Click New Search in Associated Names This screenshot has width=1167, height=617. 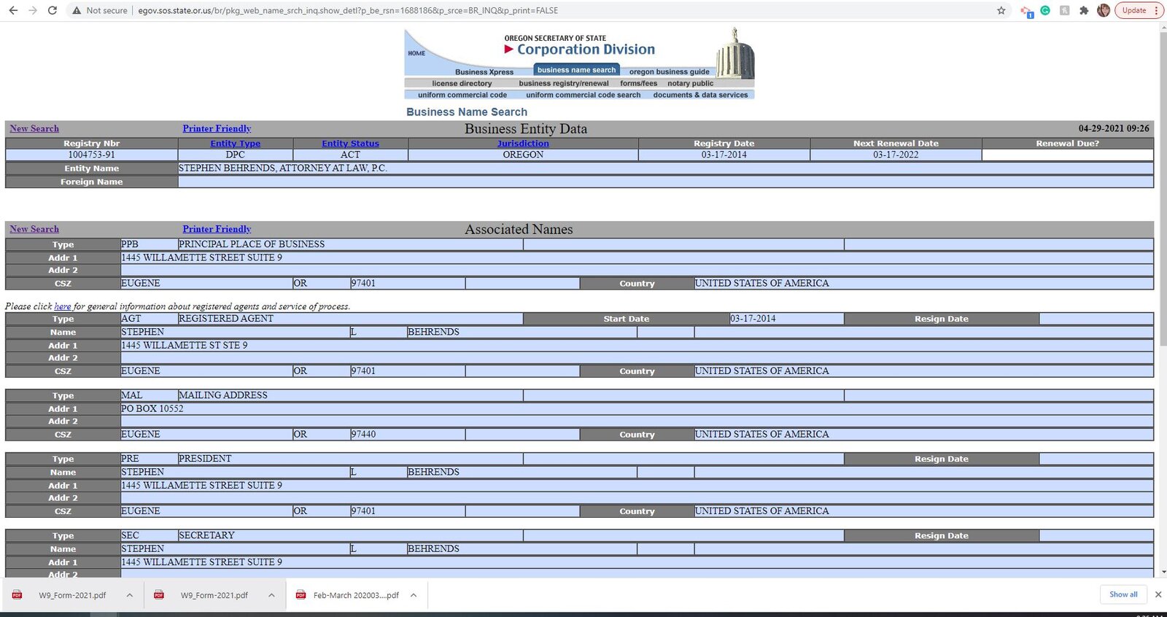click(34, 229)
